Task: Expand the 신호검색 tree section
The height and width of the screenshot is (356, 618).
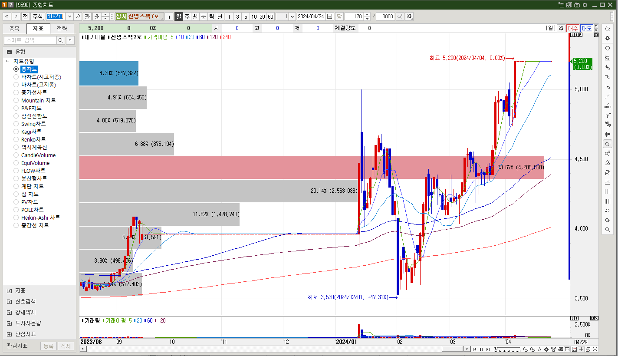Action: (10, 301)
